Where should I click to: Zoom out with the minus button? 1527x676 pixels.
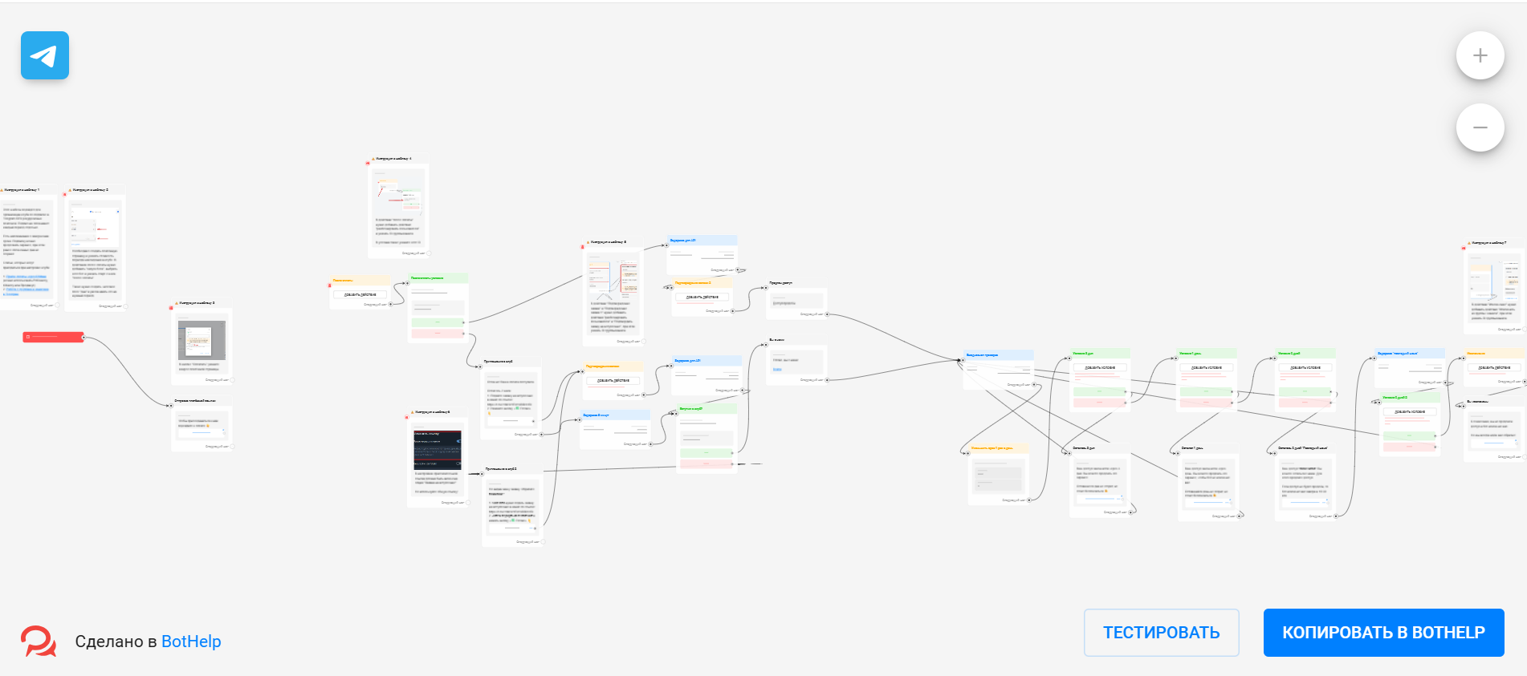tap(1480, 128)
